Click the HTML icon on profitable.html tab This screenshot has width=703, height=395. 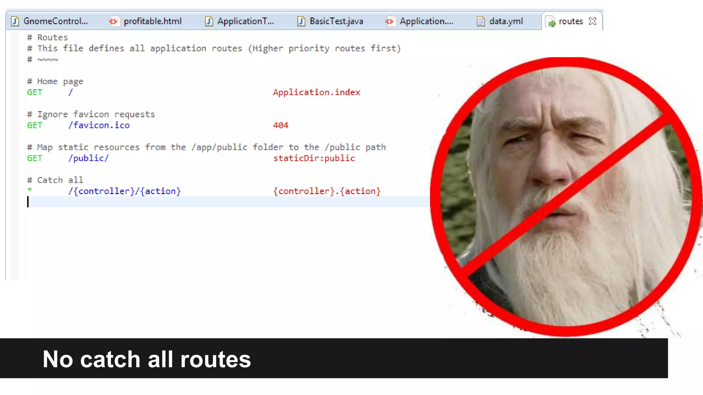point(114,22)
